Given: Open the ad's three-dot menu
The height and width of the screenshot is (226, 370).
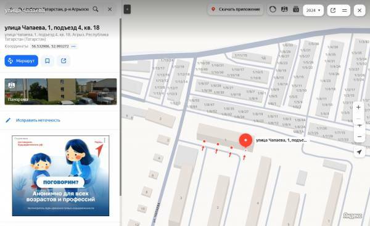Looking at the screenshot, I should point(105,140).
